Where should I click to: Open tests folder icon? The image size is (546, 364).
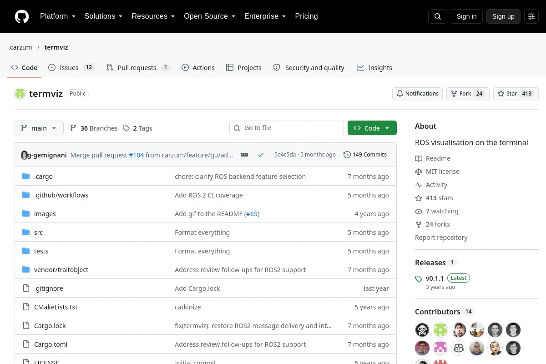tap(26, 251)
